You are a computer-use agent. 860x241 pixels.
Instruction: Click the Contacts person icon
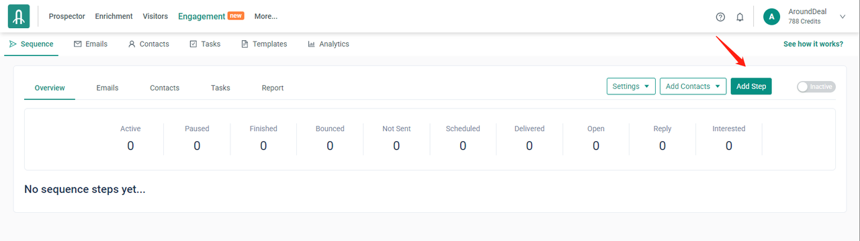coord(132,44)
